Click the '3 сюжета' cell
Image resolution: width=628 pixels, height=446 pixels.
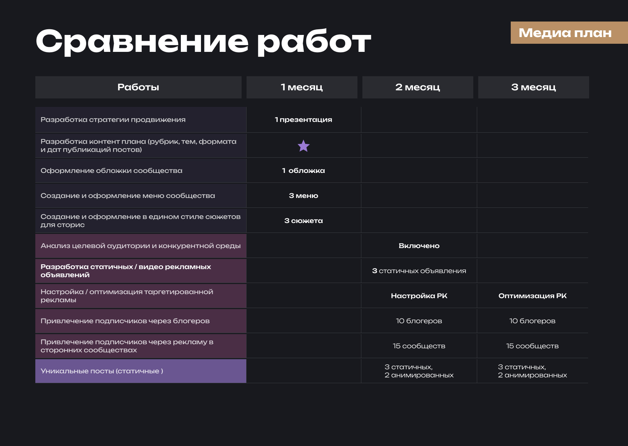[303, 221]
